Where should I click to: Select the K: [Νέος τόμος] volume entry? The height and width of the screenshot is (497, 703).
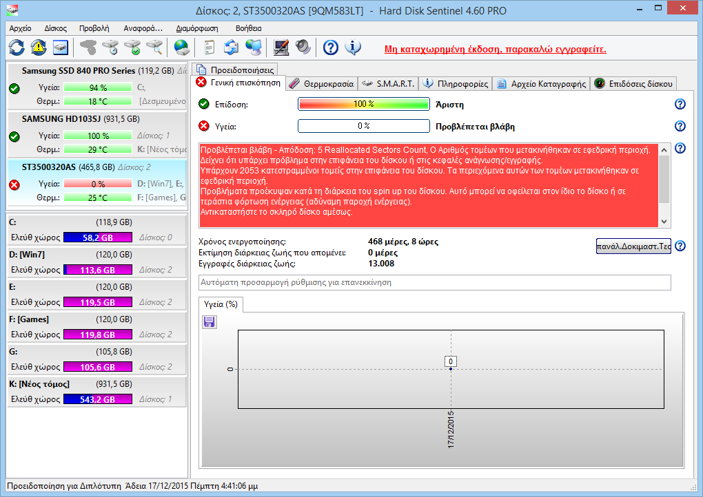pos(97,392)
